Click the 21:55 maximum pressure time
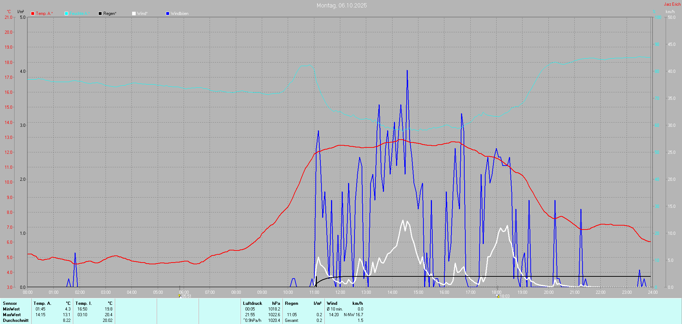This screenshot has width=682, height=324. point(250,315)
